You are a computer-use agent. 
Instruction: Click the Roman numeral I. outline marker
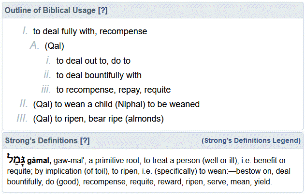(x=25, y=31)
